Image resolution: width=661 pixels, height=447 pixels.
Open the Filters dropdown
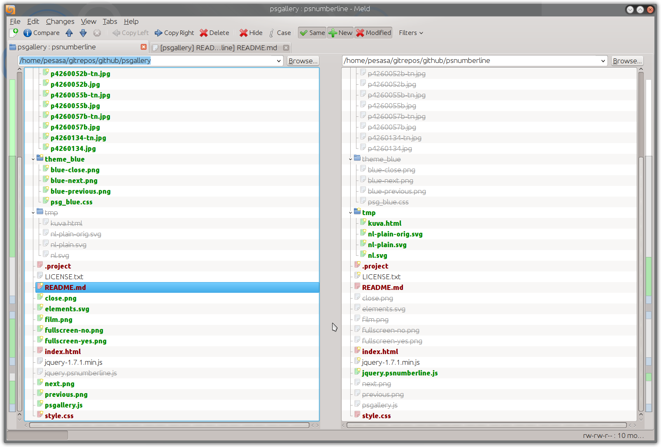(411, 33)
